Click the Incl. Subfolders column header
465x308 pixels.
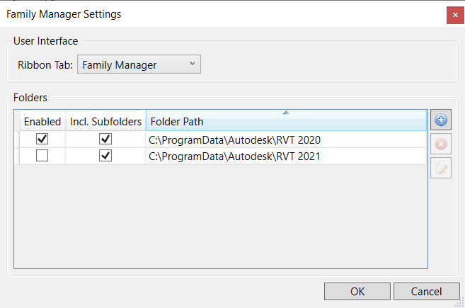tap(105, 122)
